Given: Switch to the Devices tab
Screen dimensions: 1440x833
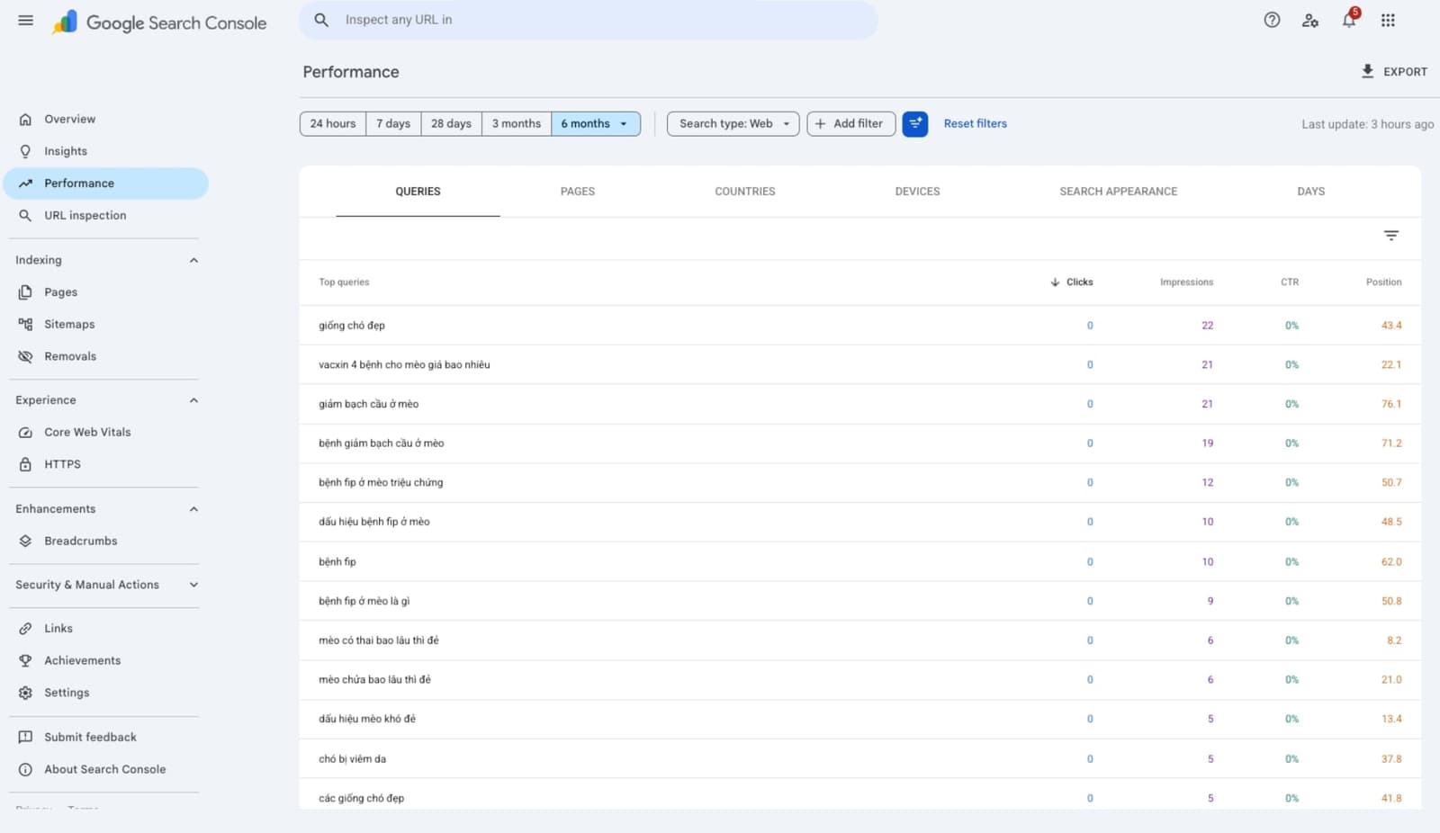Looking at the screenshot, I should [917, 192].
